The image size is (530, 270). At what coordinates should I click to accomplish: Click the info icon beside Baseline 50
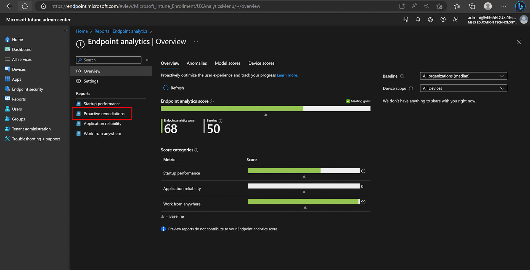(221, 121)
